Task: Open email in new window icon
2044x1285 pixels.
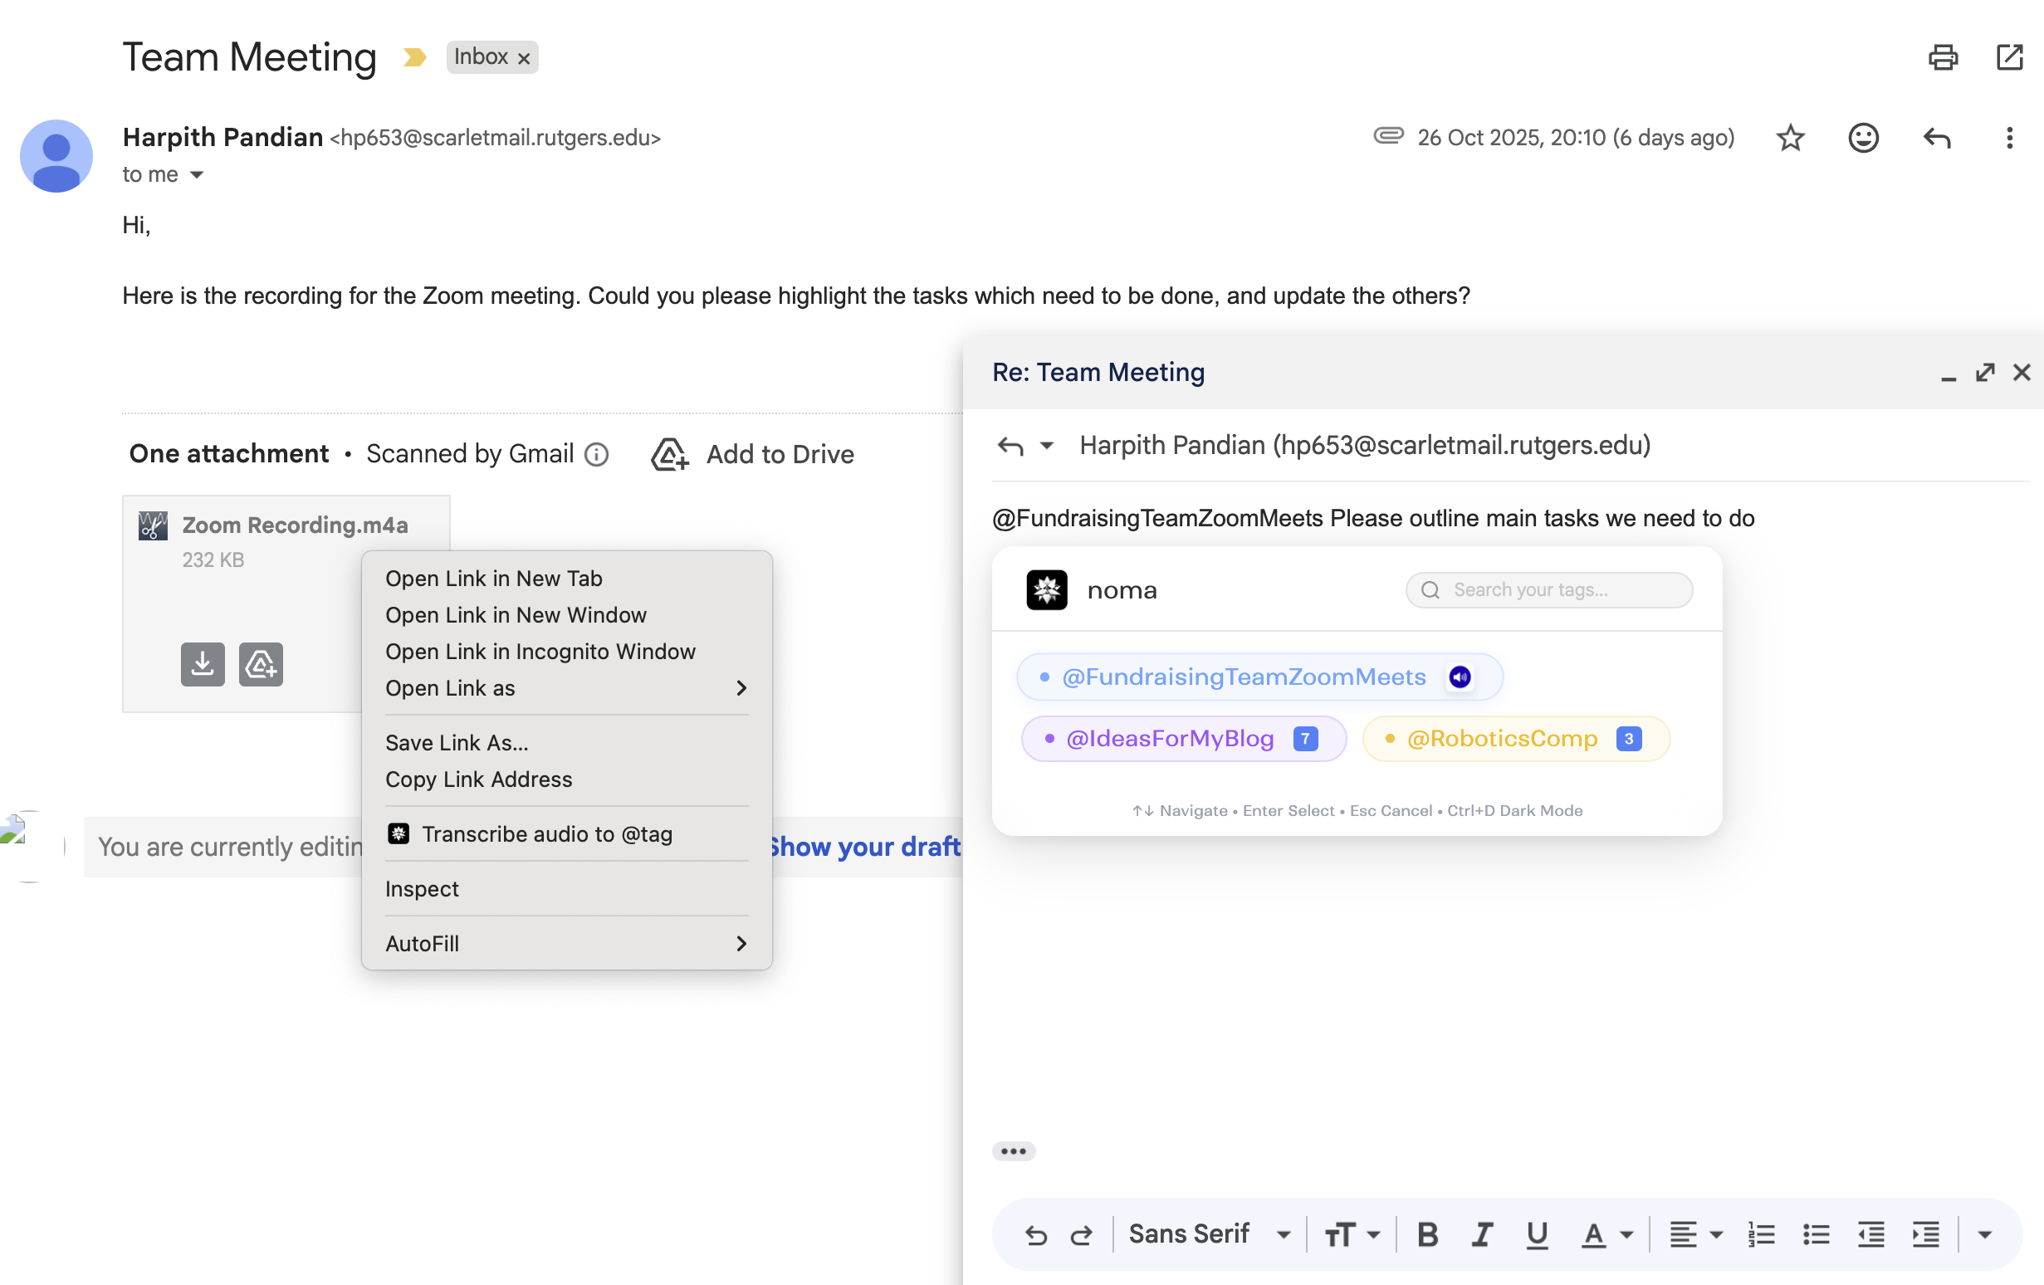Action: pos(2008,57)
